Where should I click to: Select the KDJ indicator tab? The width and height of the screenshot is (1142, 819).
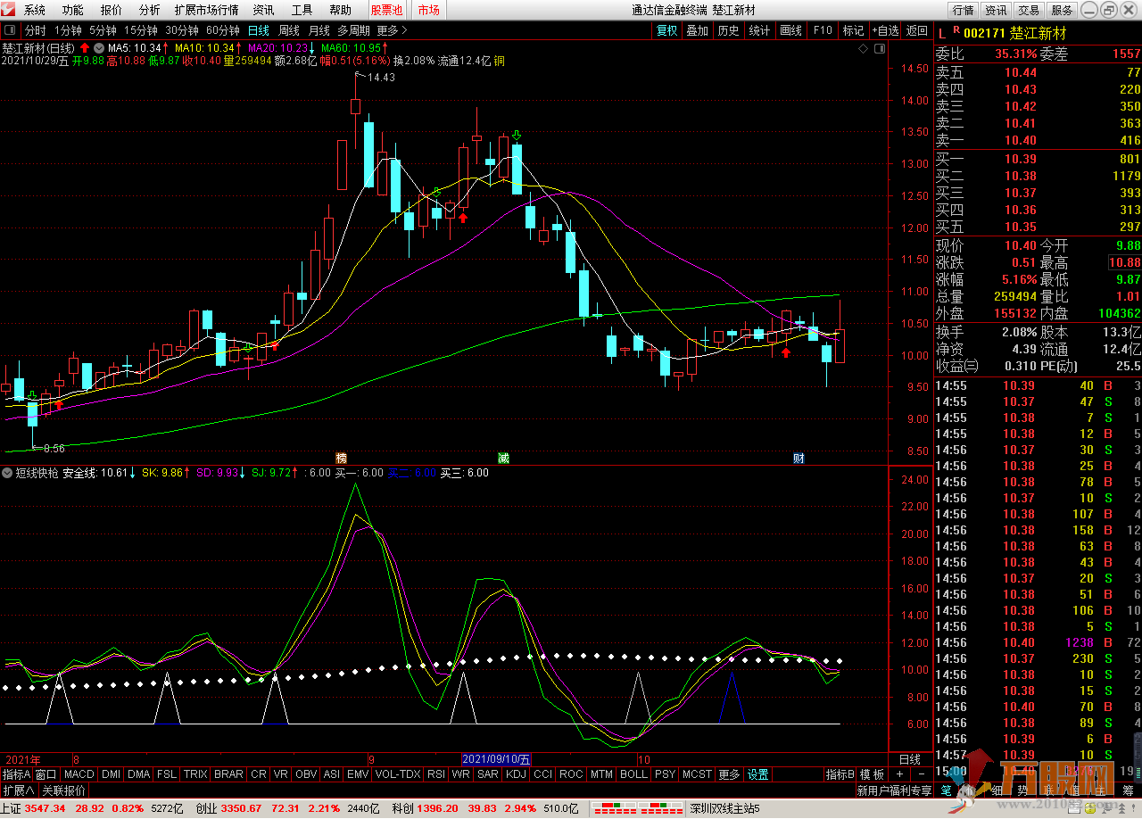516,774
